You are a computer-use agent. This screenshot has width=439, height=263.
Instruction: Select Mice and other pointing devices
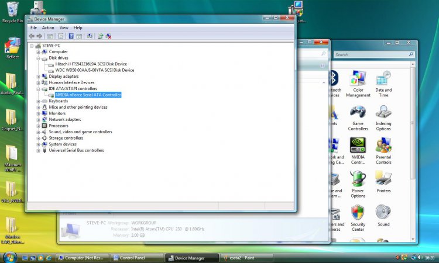78,107
